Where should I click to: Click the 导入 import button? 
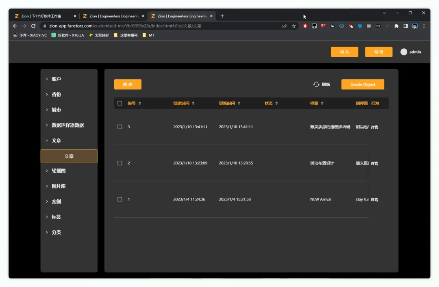[344, 52]
